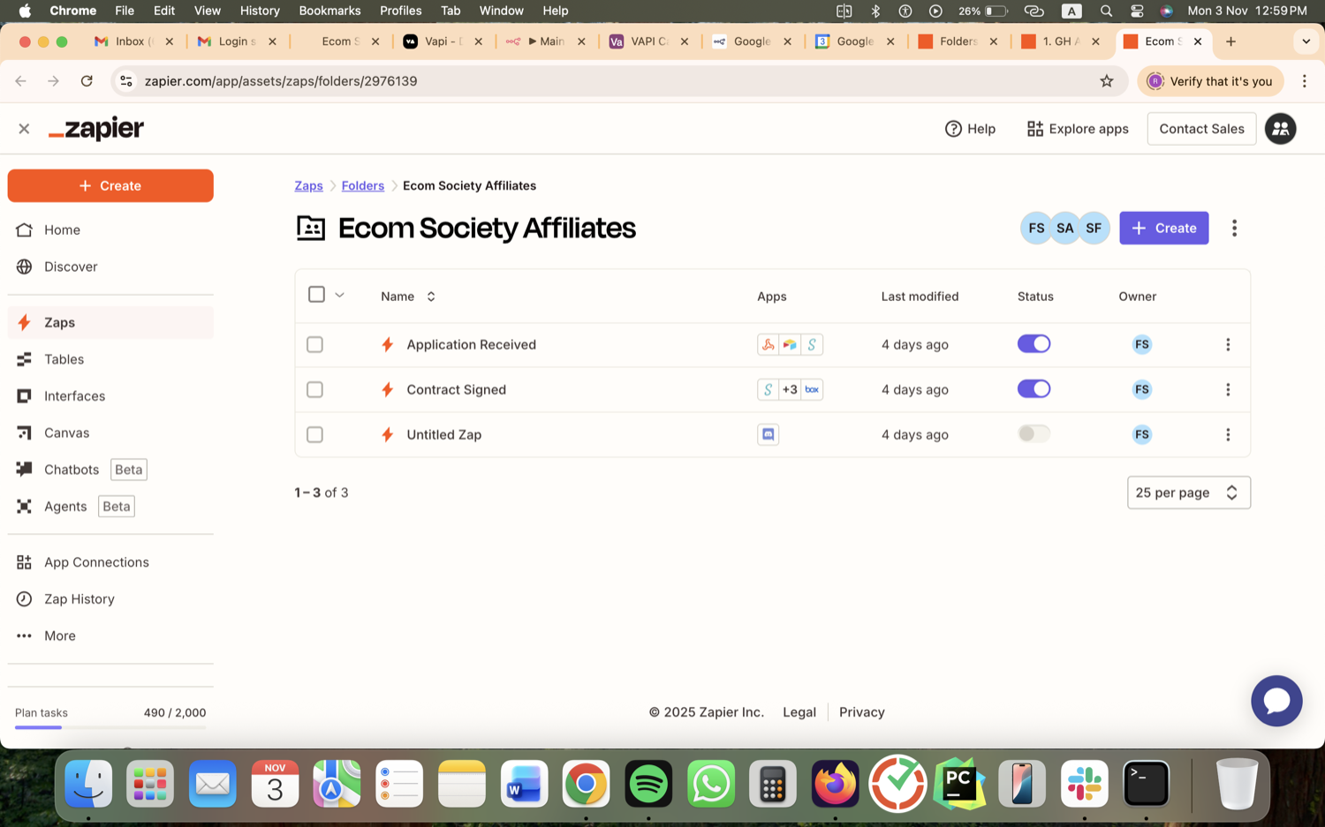Screen dimensions: 1325x827
Task: Click the SA member avatar in folder header
Action: [1065, 228]
